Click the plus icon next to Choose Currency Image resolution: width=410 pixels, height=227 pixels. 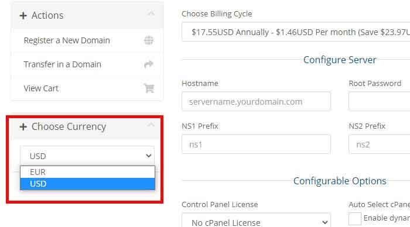23,127
